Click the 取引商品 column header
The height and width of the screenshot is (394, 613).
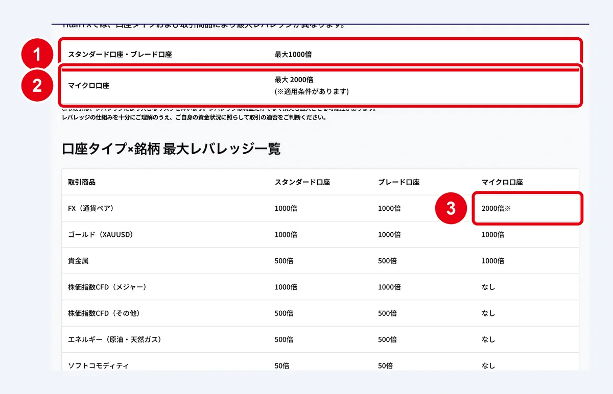point(82,182)
